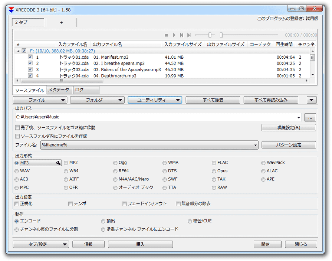Select the ソースファイル tab
This screenshot has height=261, width=332.
[30, 90]
